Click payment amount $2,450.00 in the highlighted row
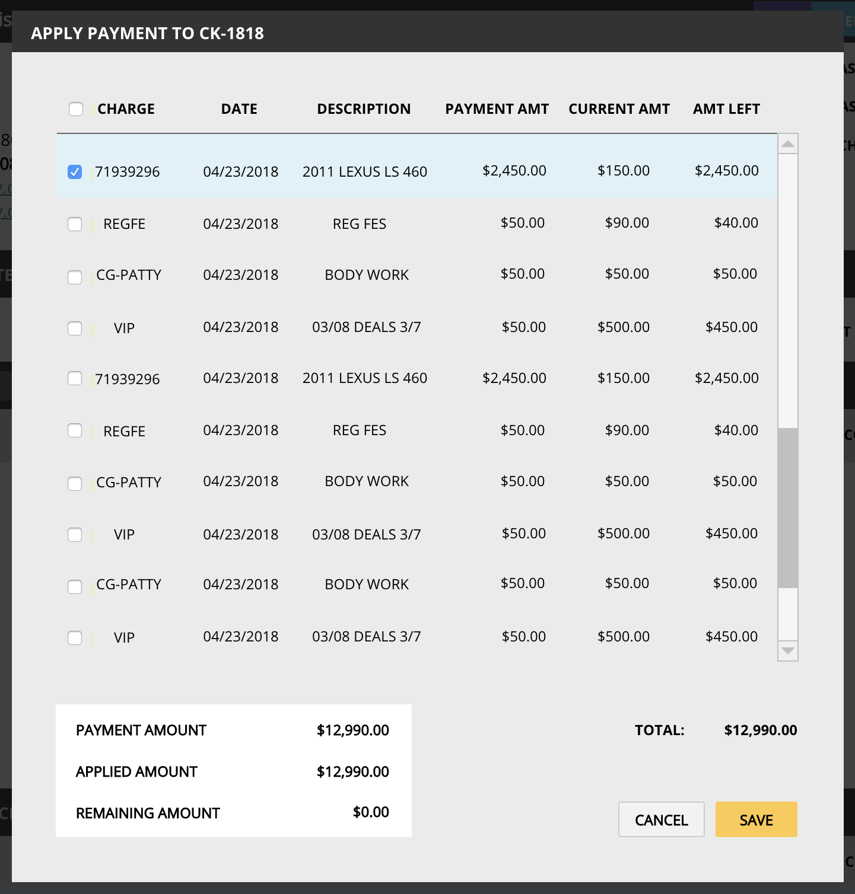The height and width of the screenshot is (894, 855). (x=514, y=171)
